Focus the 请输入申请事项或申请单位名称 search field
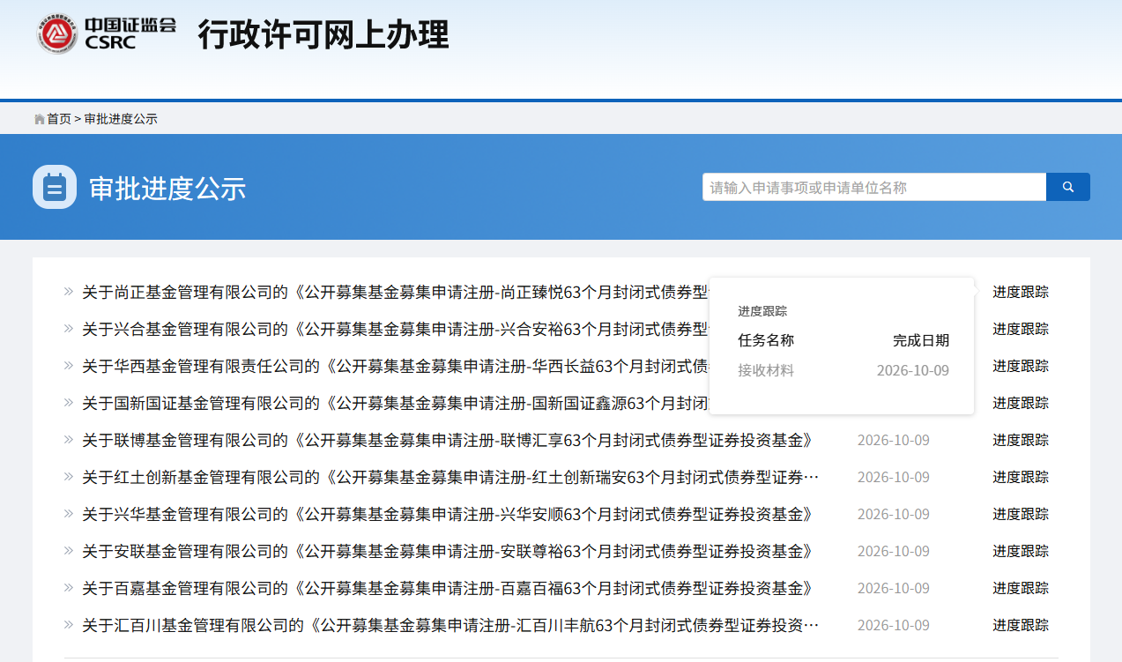 click(x=874, y=187)
